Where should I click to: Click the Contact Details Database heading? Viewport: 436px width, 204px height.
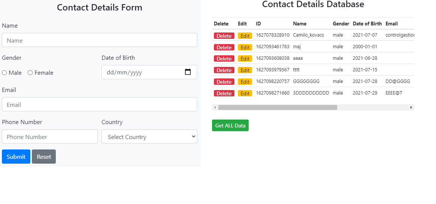click(313, 4)
